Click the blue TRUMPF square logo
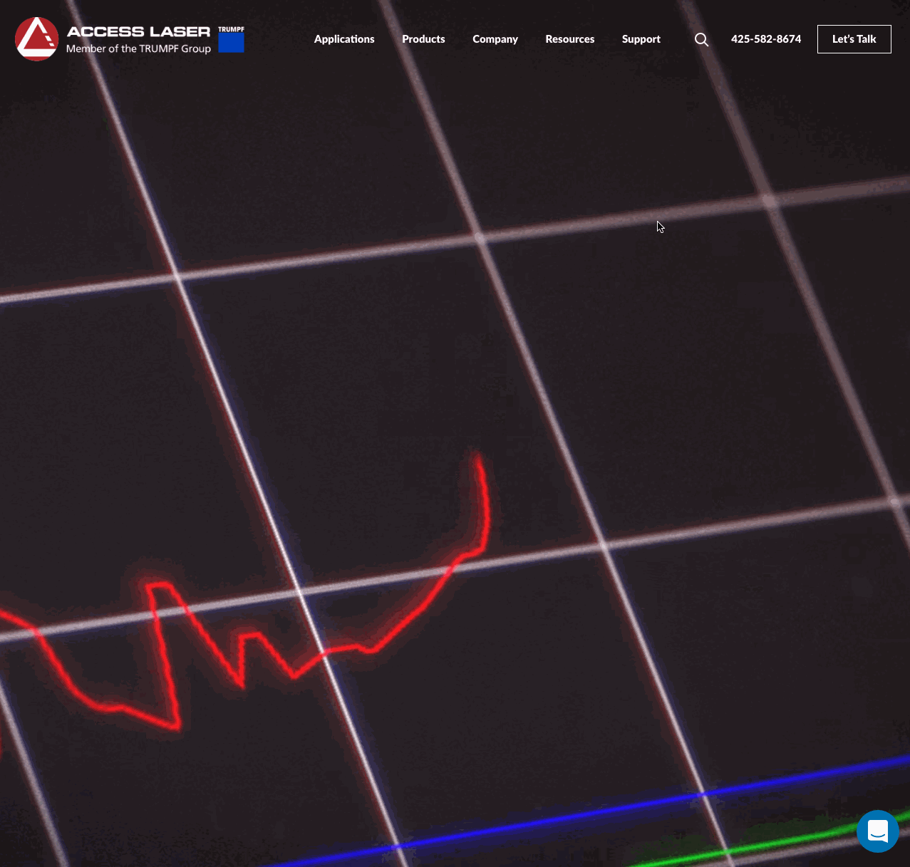The image size is (910, 867). pos(231,43)
